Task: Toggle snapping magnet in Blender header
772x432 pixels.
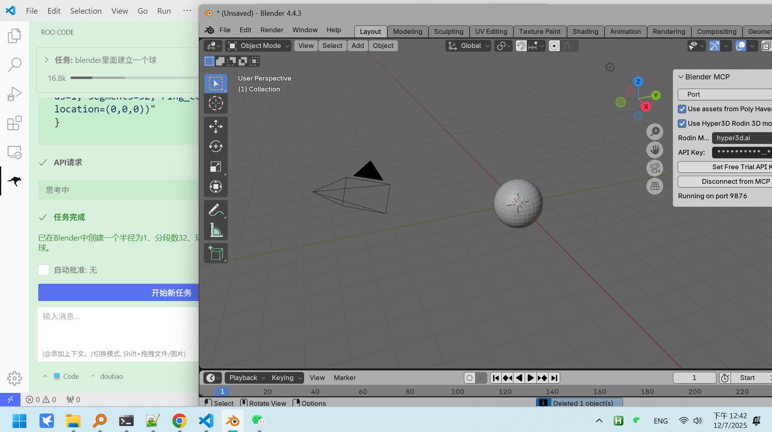Action: 521,46
